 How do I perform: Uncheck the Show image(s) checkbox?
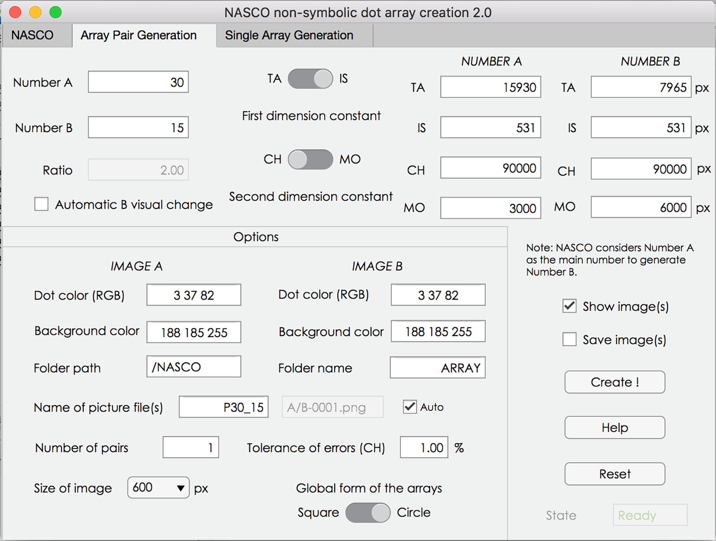point(570,306)
